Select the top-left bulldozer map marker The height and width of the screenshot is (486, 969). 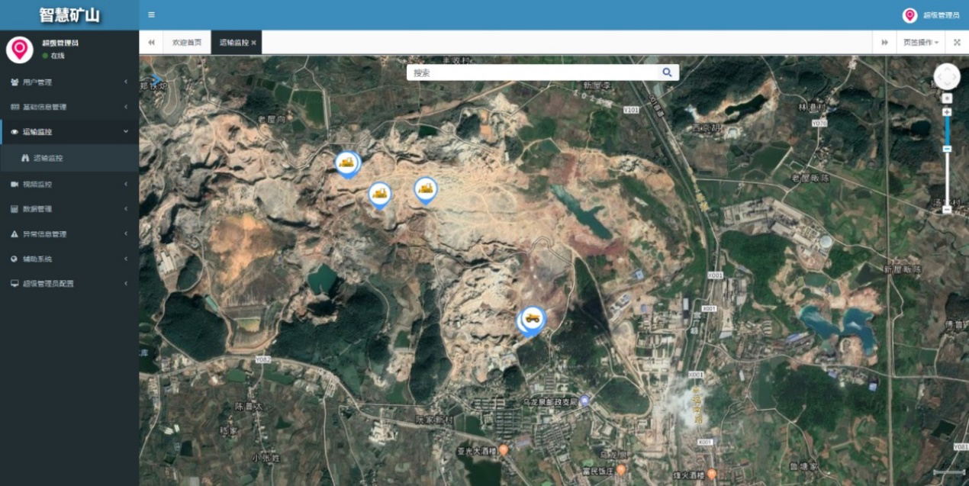tap(348, 162)
